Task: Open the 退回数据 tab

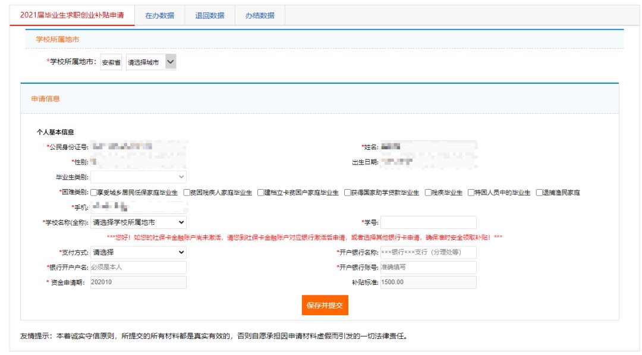Action: 210,15
